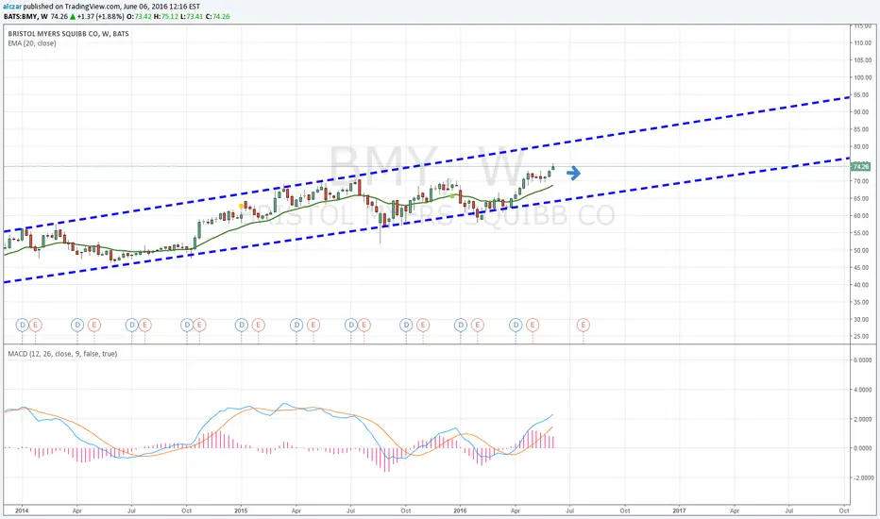The image size is (880, 519).
Task: Click the 100.00 value on the price axis
Action: pyautogui.click(x=863, y=77)
